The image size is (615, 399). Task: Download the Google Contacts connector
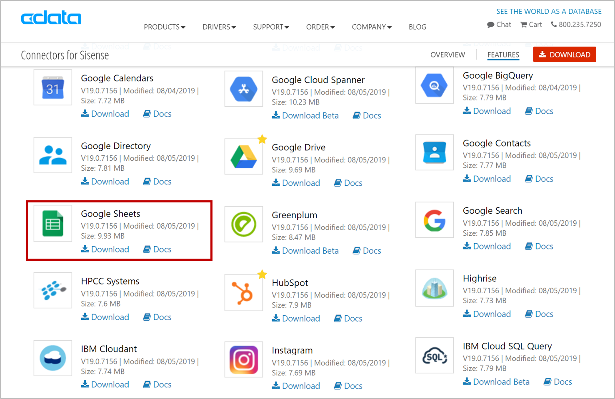click(487, 179)
